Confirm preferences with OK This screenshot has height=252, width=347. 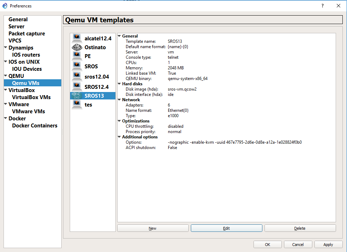click(x=268, y=245)
